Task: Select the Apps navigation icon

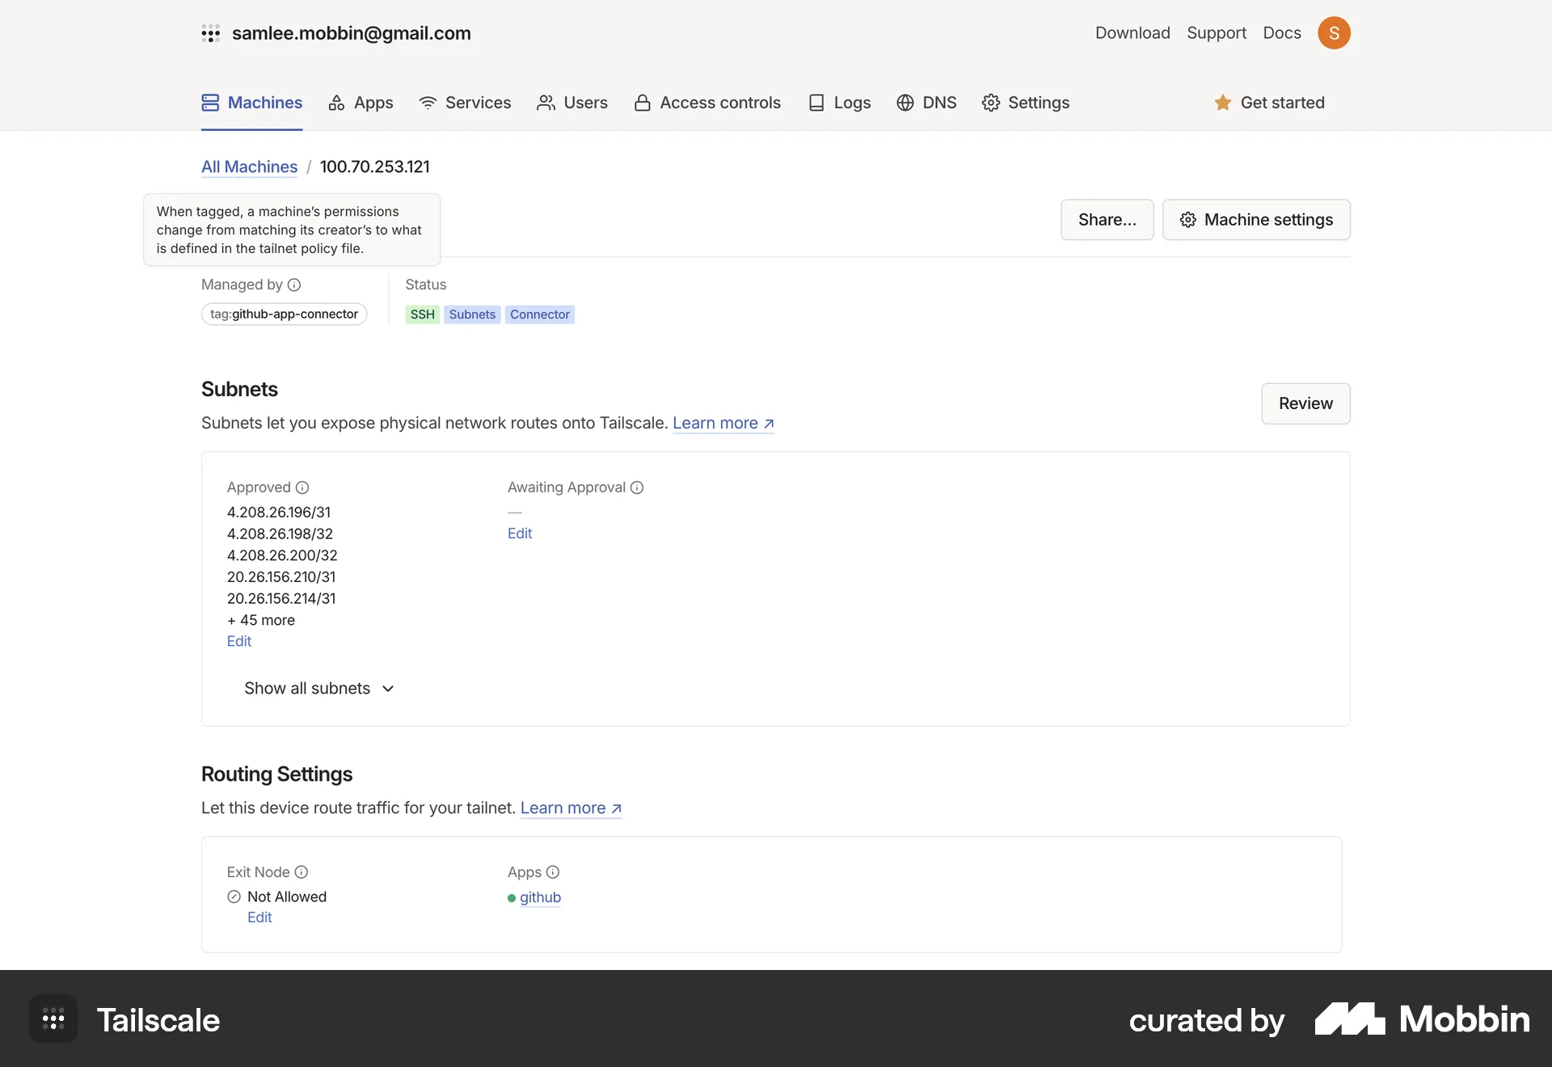Action: [336, 103]
